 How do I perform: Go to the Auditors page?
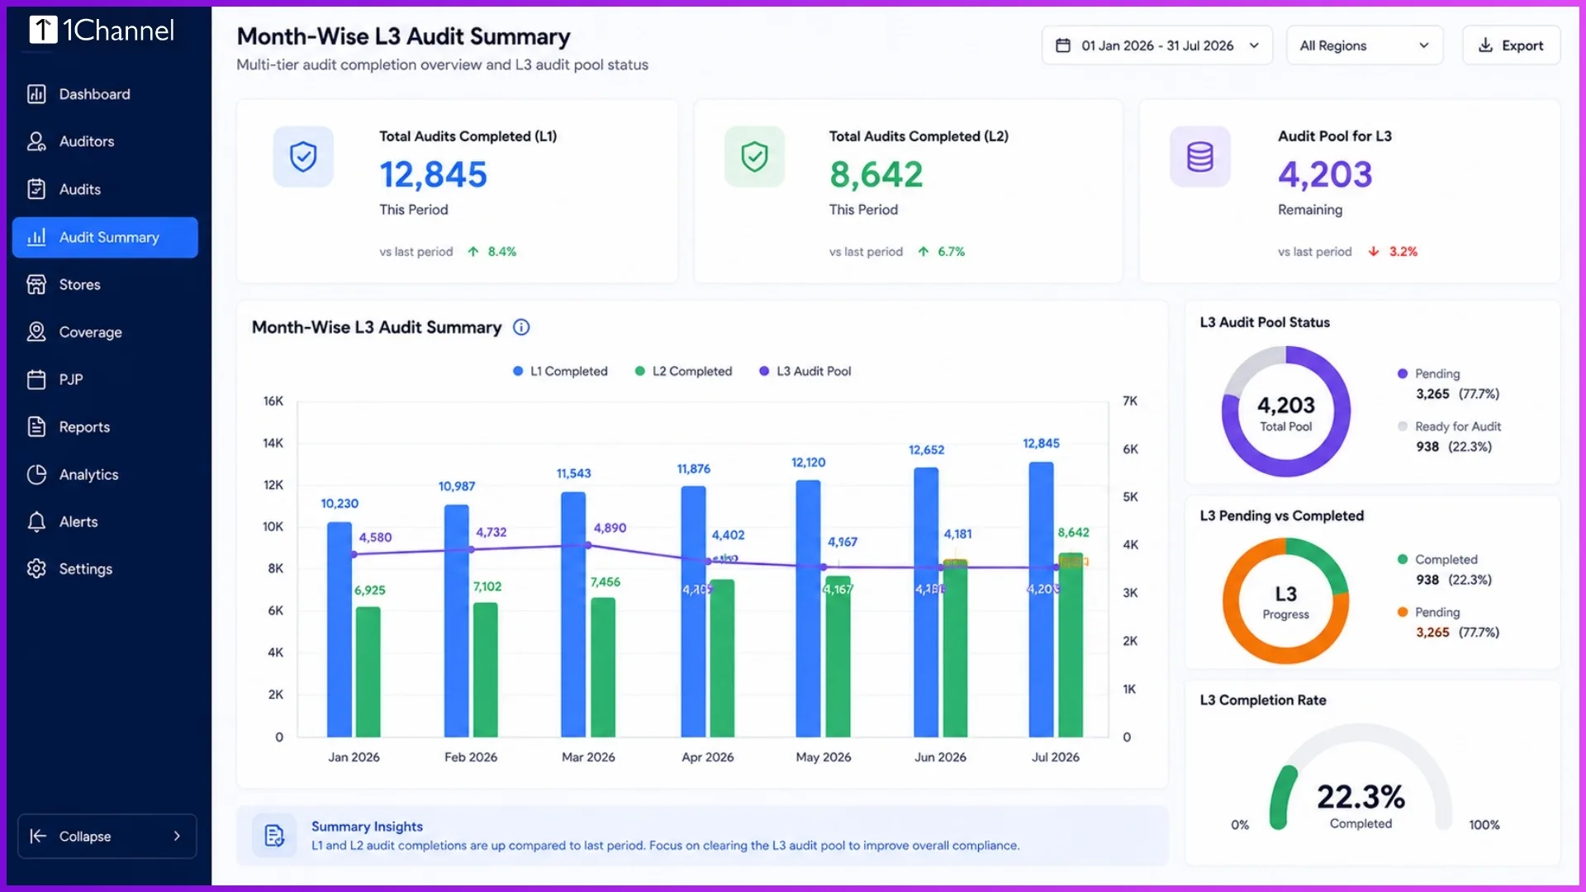pyautogui.click(x=105, y=141)
